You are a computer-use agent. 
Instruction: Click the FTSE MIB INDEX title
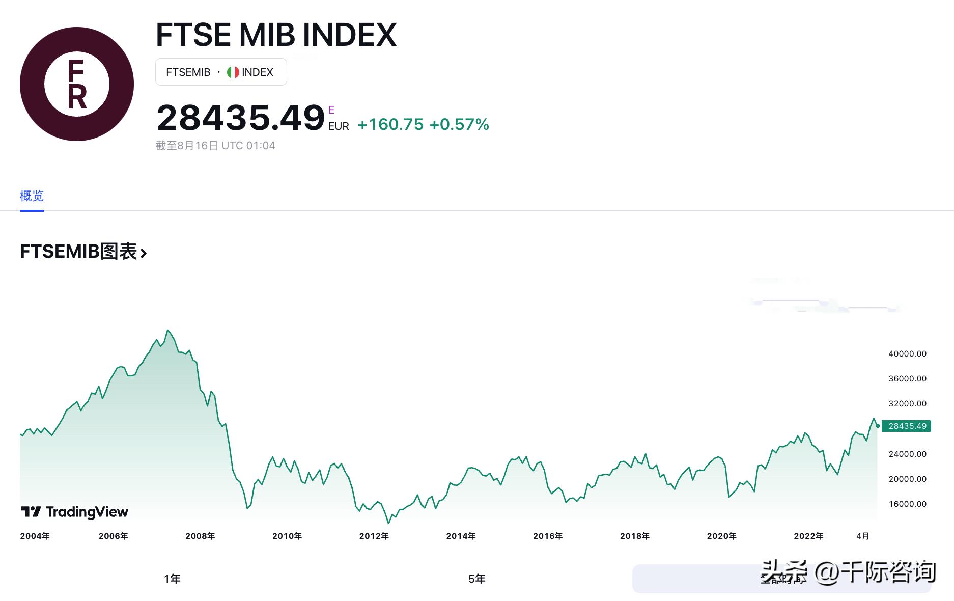pyautogui.click(x=276, y=35)
